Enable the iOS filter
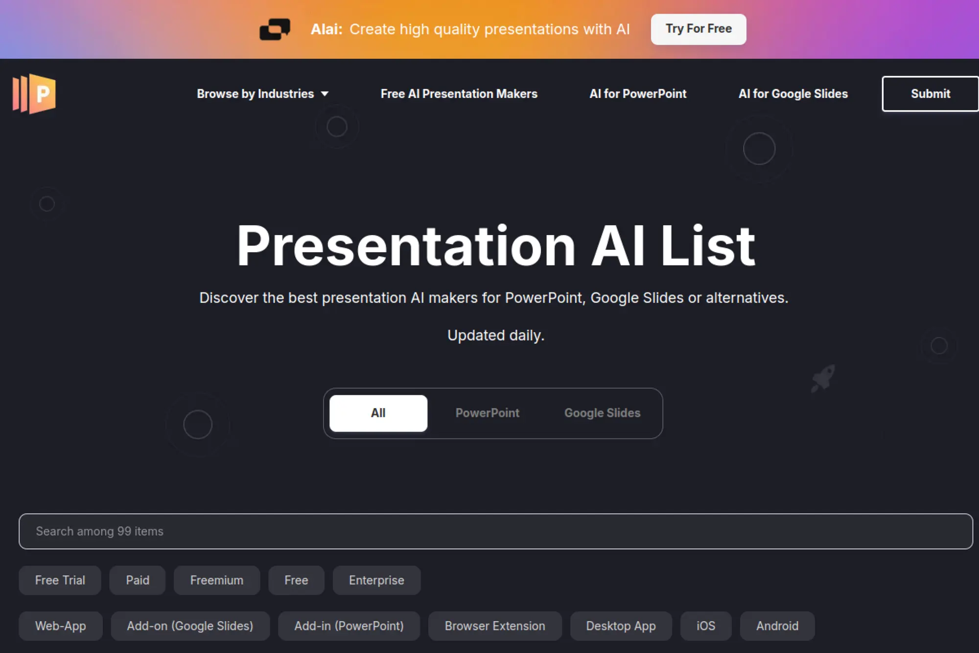This screenshot has height=653, width=979. [x=706, y=626]
